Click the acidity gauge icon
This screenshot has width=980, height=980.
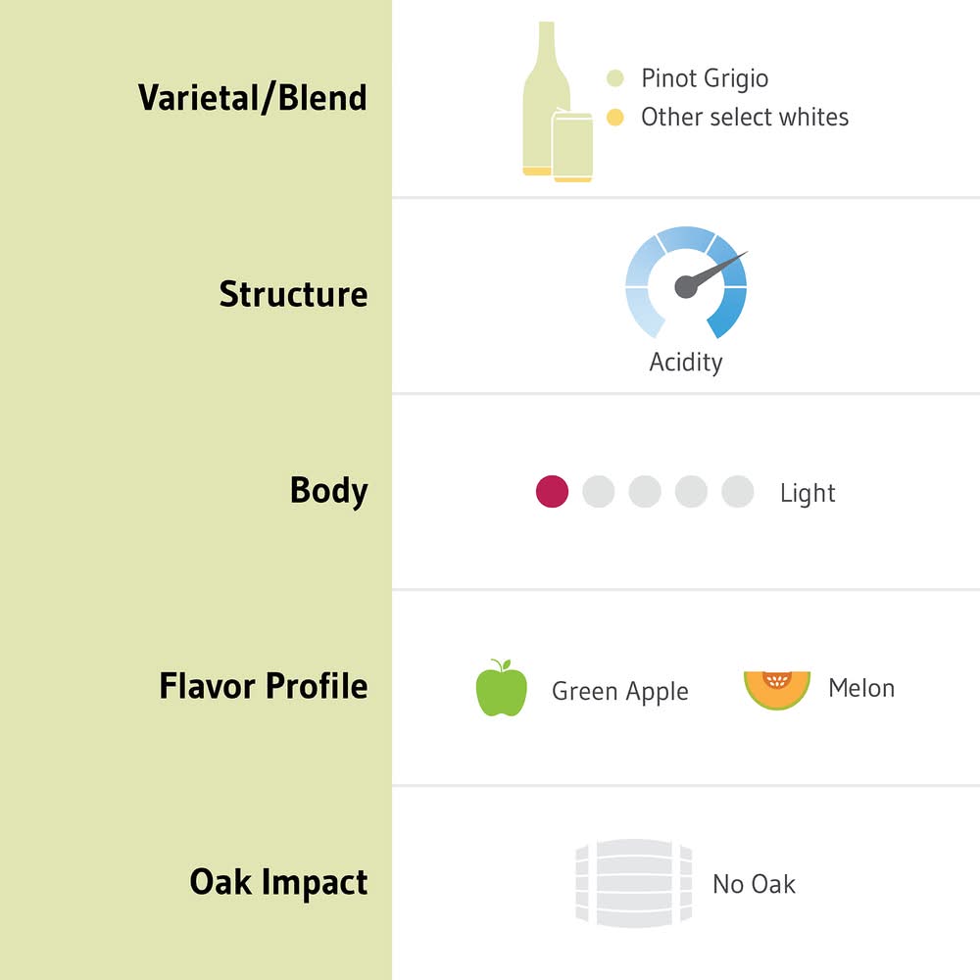[686, 282]
